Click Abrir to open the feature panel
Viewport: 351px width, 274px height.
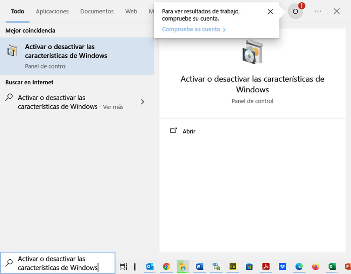tap(189, 131)
